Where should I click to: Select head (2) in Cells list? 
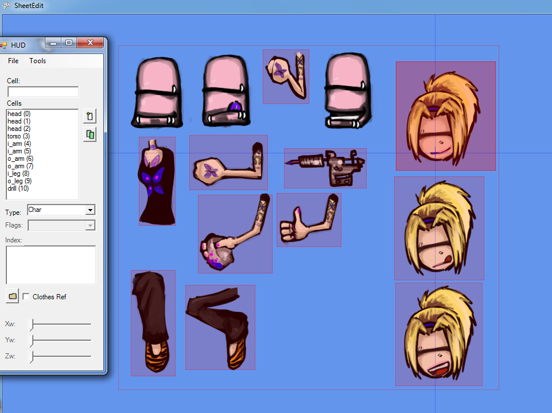point(19,129)
